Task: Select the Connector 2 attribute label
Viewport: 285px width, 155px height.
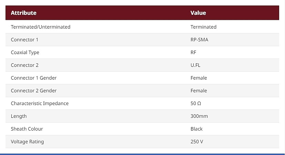Action: tap(25, 65)
